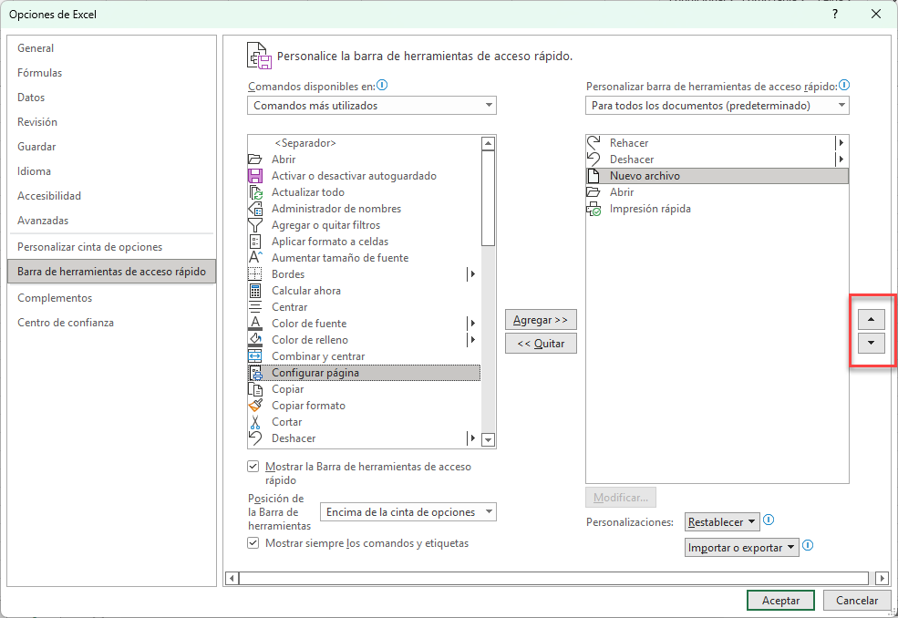This screenshot has width=898, height=618.
Task: Click the Color de fuente icon
Action: [x=255, y=324]
